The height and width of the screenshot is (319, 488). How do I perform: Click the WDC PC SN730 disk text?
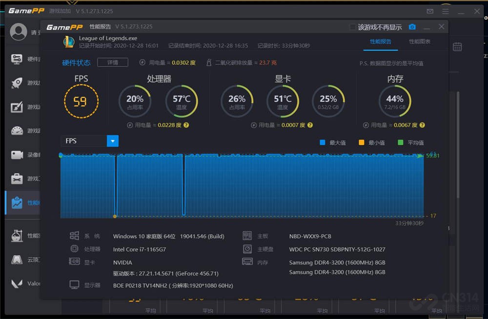click(337, 249)
